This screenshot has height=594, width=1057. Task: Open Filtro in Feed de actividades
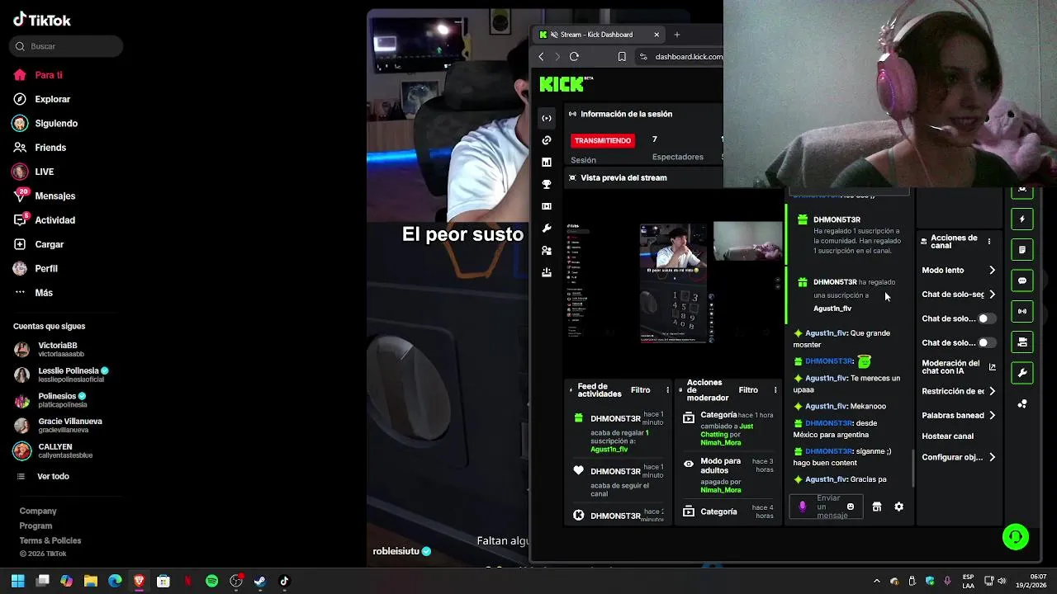(x=640, y=390)
